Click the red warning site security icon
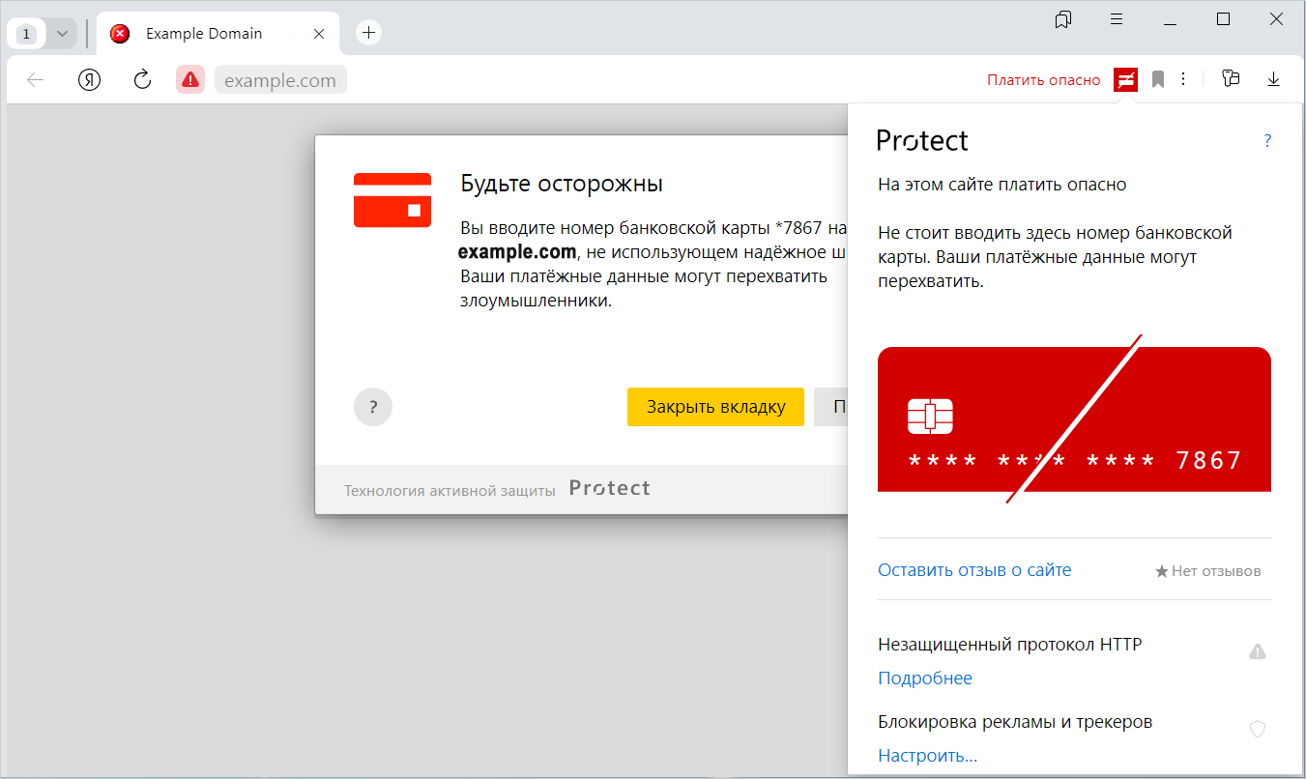 point(190,80)
